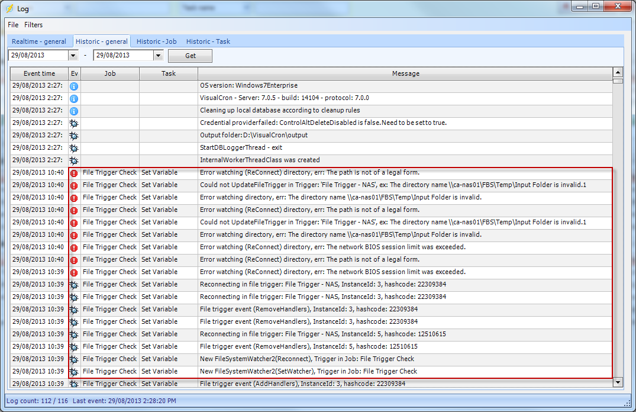Switch to Historic - Job tab
This screenshot has height=412, width=636.
(156, 41)
